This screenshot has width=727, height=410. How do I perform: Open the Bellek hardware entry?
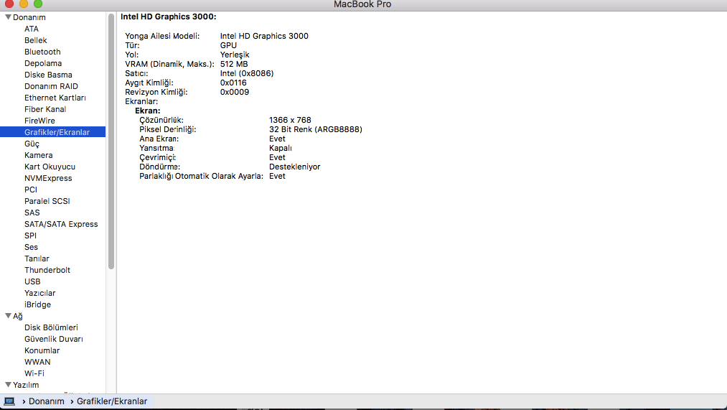[x=35, y=40]
